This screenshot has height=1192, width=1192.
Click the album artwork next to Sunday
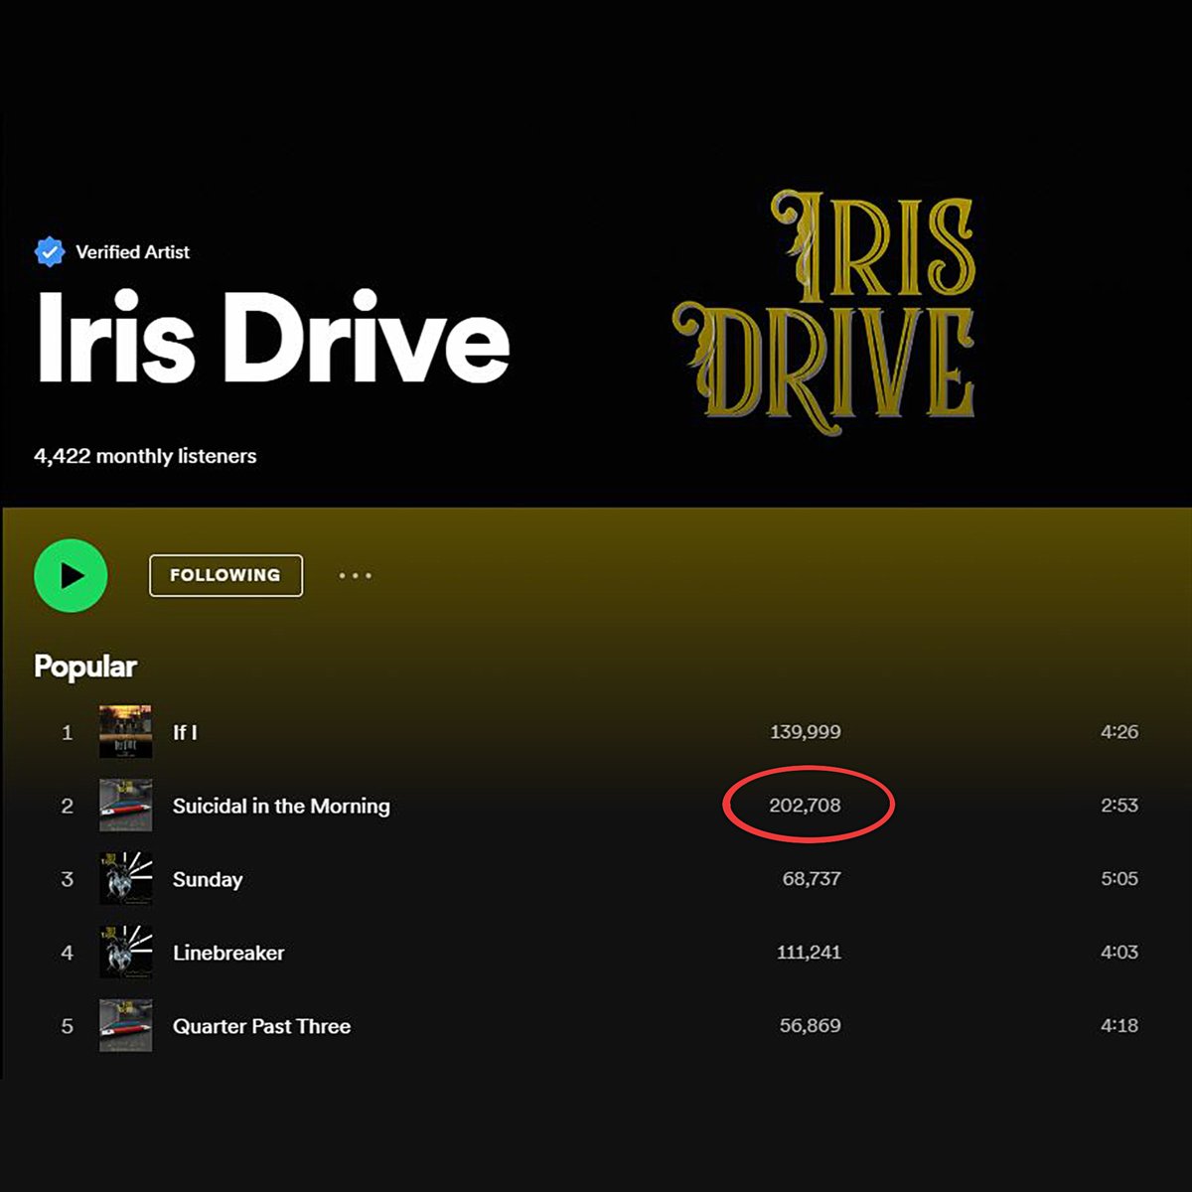coord(125,879)
